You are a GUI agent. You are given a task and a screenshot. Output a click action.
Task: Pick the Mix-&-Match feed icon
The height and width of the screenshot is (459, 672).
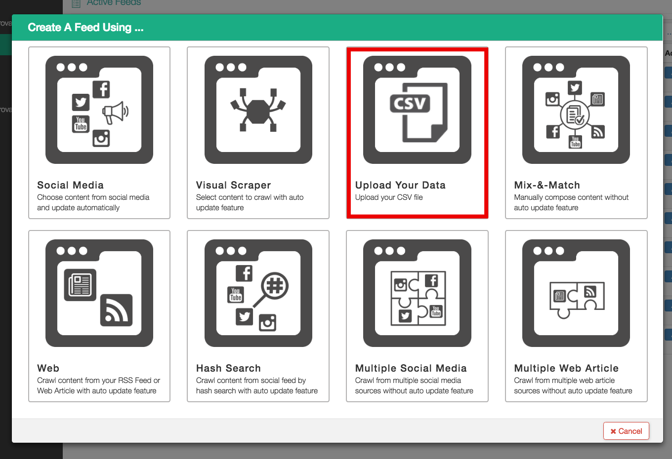576,110
